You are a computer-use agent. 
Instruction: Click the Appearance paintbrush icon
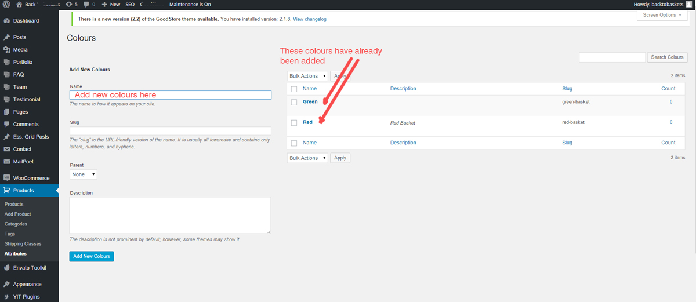click(x=6, y=284)
